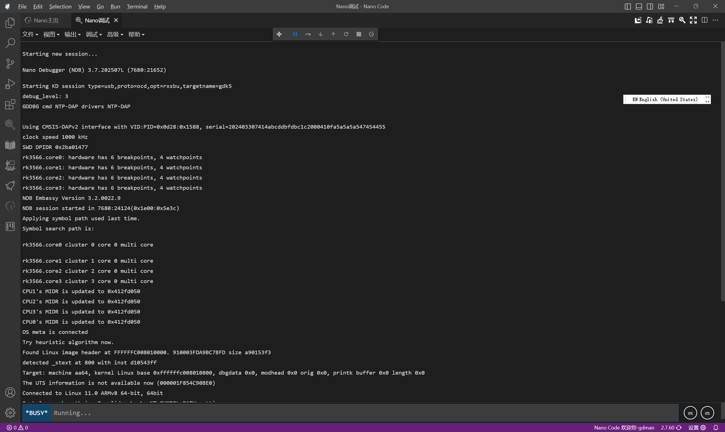725x432 pixels.
Task: Expand the 文件 dropdown menu
Action: tap(30, 34)
